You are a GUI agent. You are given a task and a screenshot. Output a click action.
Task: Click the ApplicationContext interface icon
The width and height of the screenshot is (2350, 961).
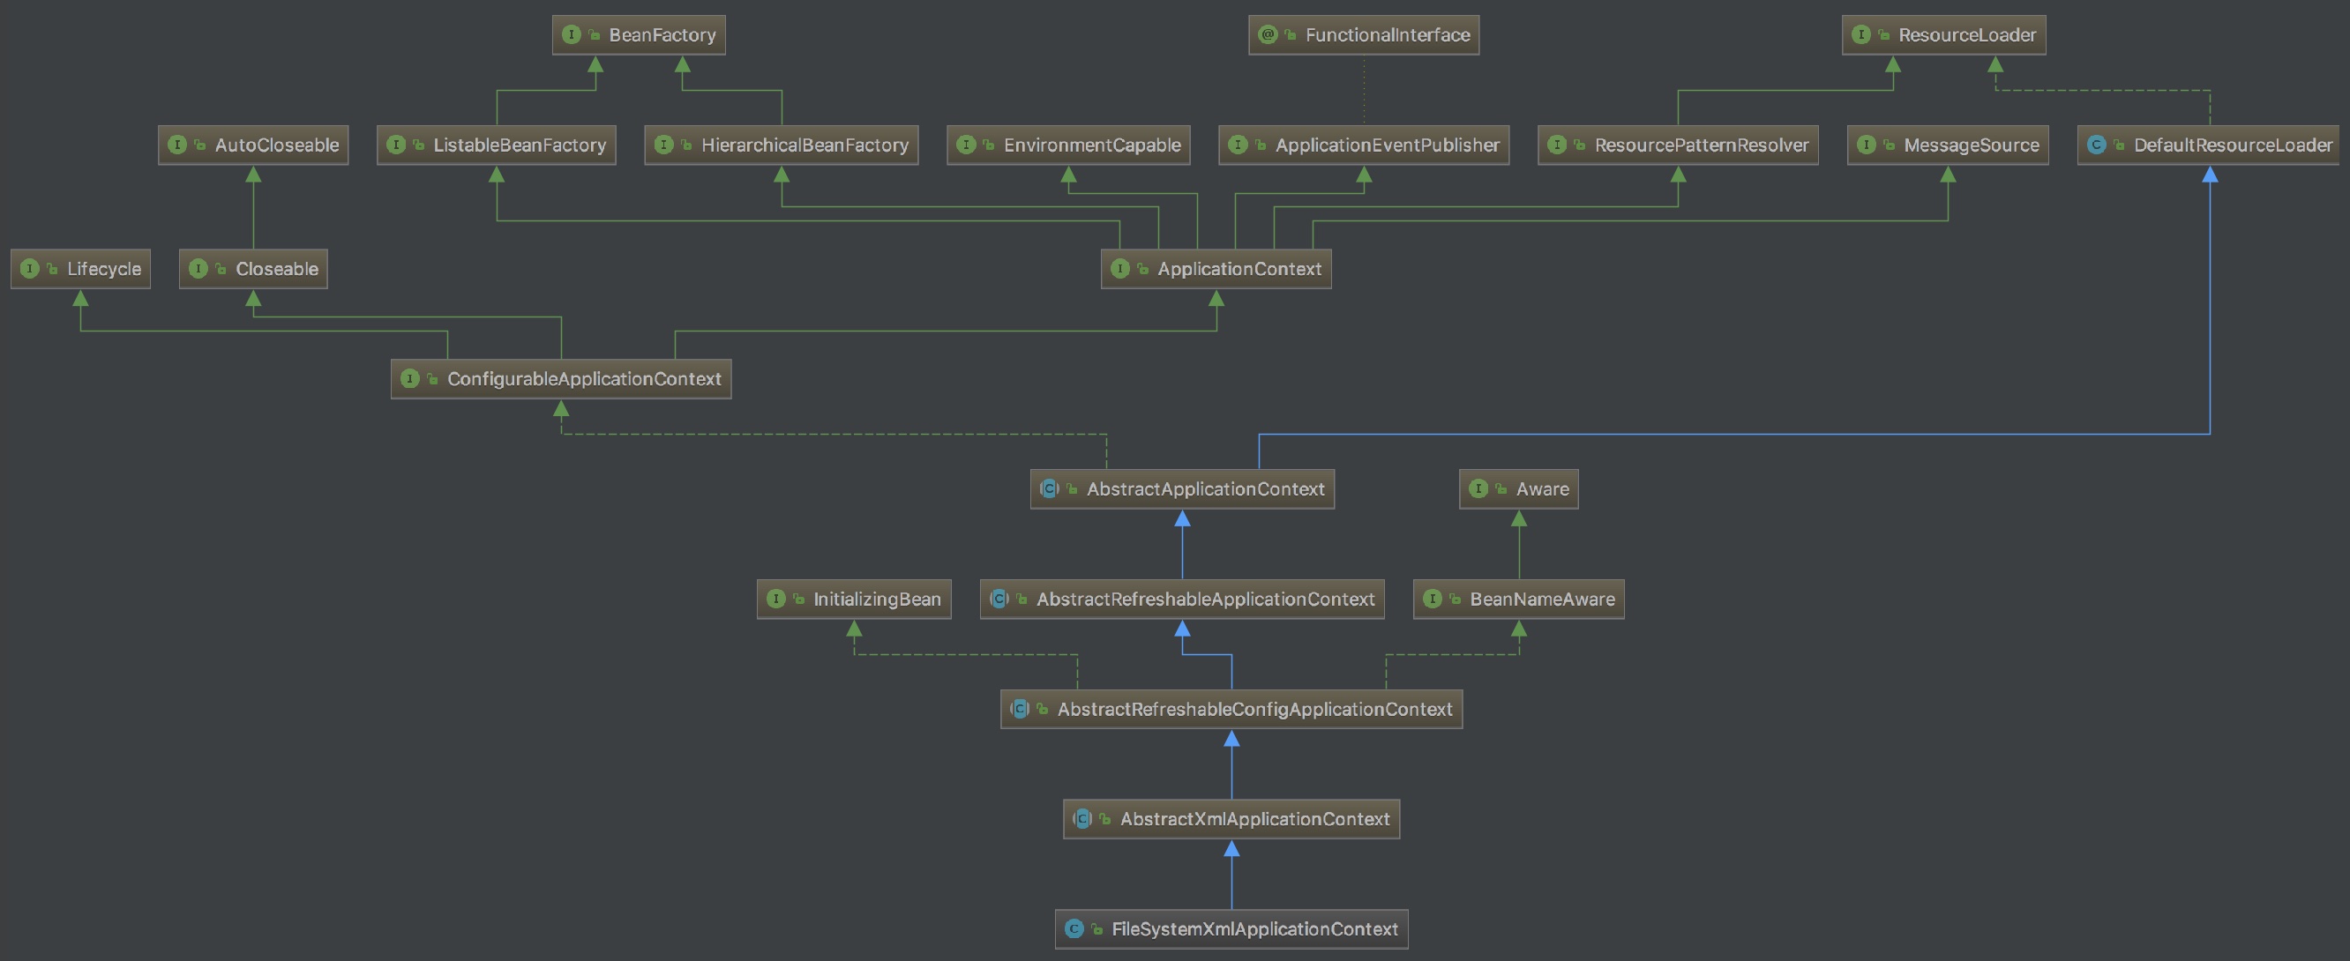[x=1120, y=269]
